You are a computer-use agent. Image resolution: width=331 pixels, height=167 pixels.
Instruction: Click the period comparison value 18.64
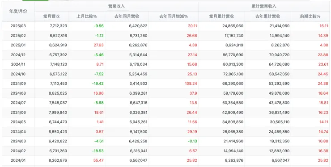323,93
